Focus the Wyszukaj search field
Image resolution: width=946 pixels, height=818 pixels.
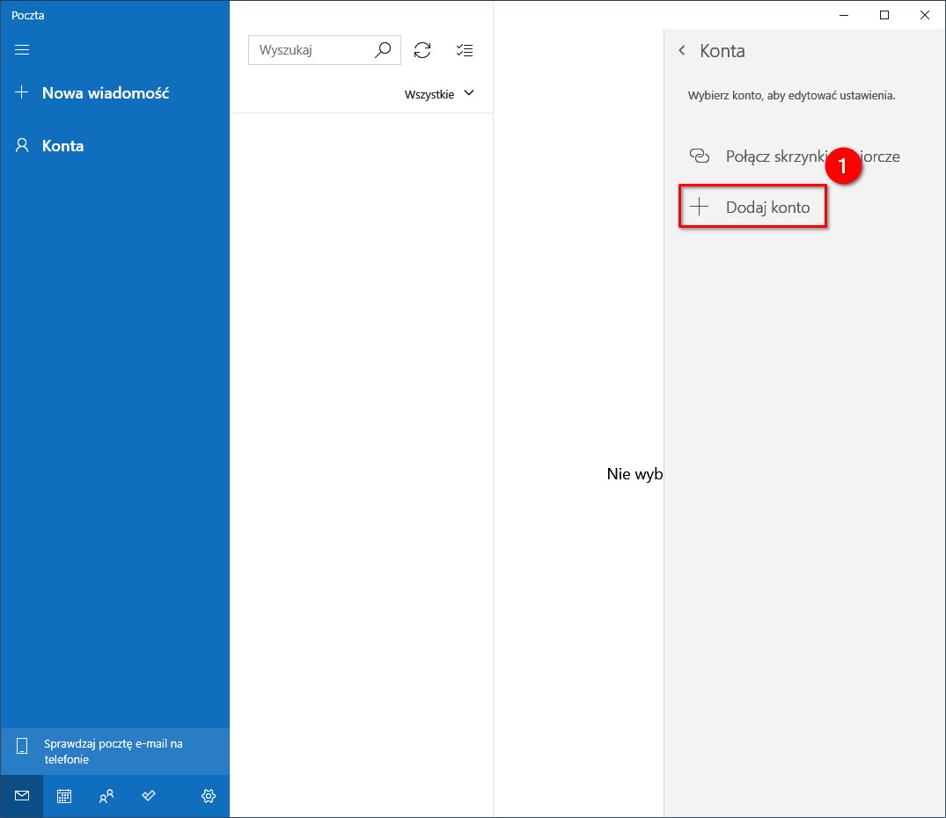[x=325, y=50]
